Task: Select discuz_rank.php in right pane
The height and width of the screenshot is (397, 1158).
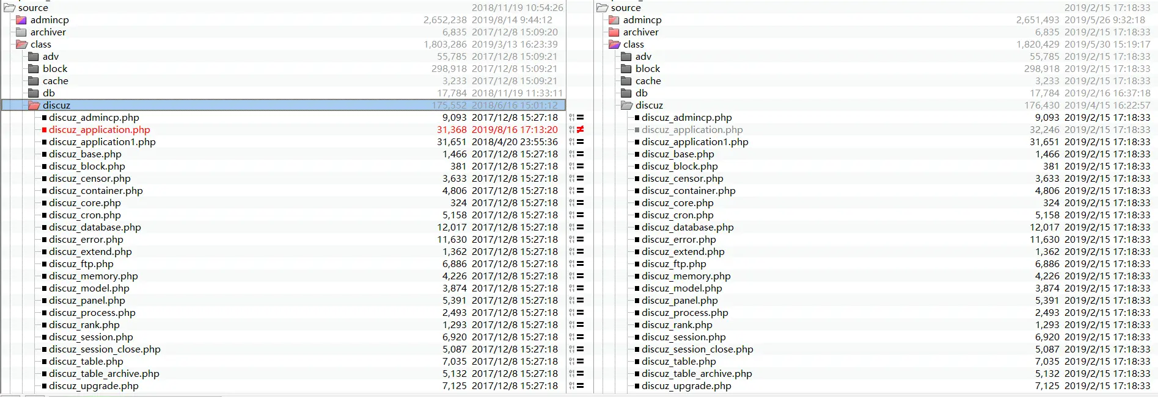Action: (x=677, y=325)
